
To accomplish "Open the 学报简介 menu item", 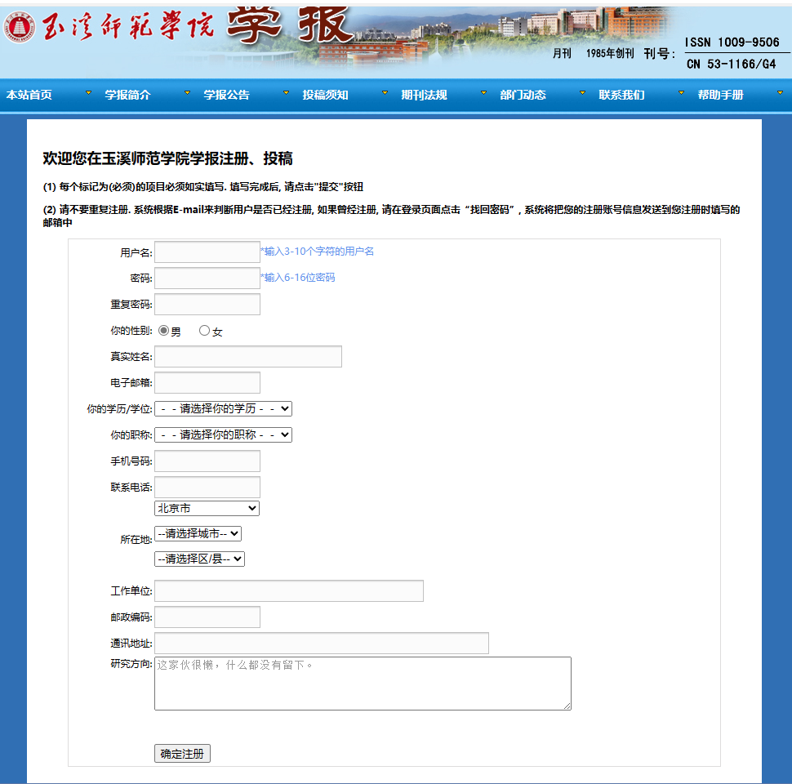I will pyautogui.click(x=125, y=94).
